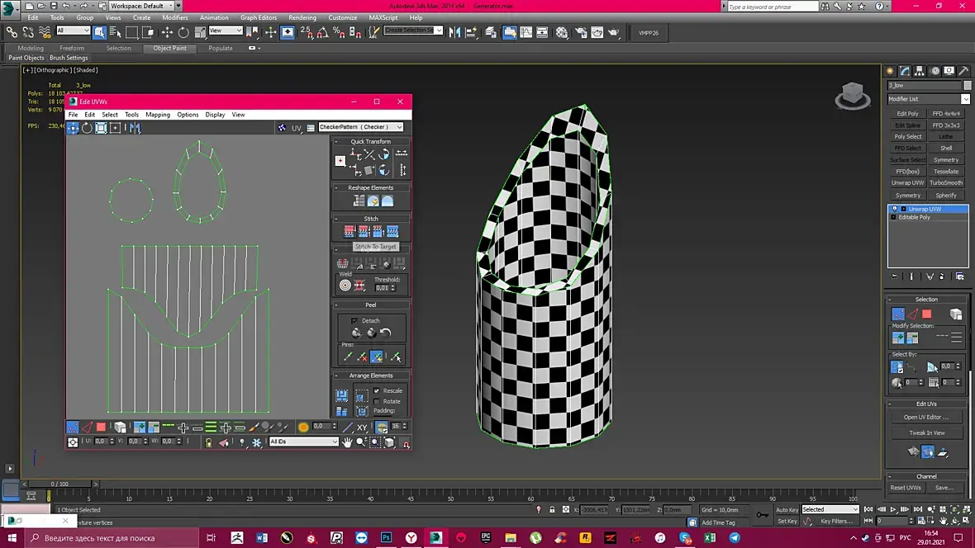Select Editable Poly in the modifier stack
This screenshot has width=975, height=548.
click(x=914, y=217)
